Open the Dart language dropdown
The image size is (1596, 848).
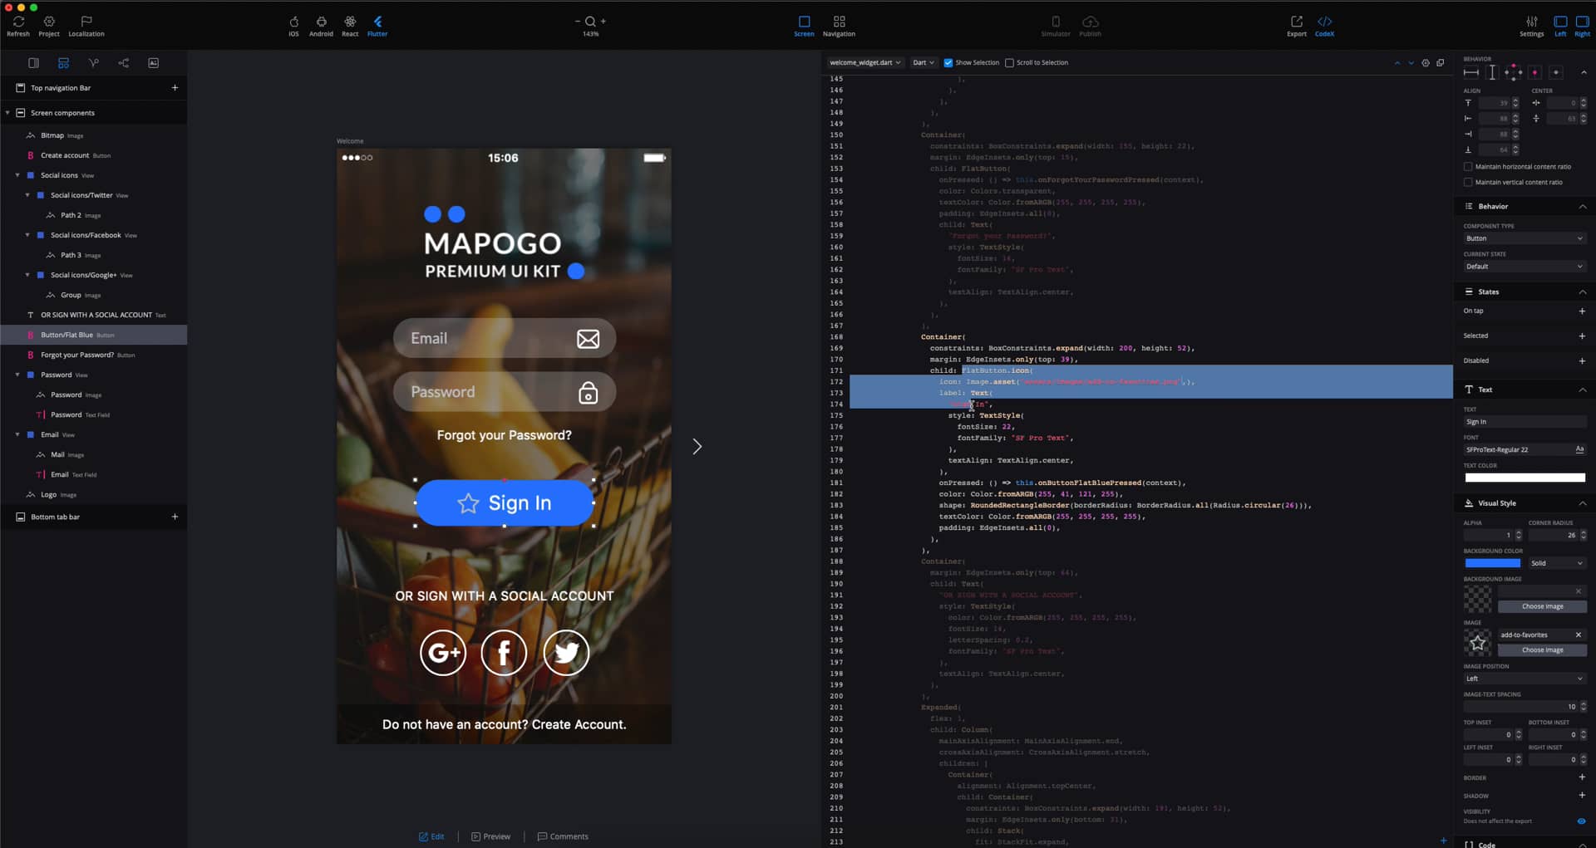tap(924, 62)
